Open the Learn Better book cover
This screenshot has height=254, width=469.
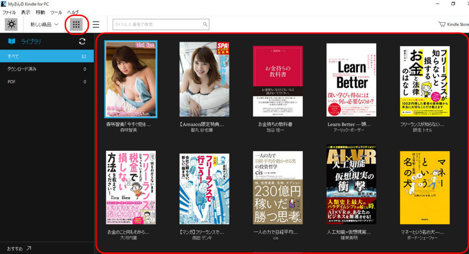pos(351,80)
